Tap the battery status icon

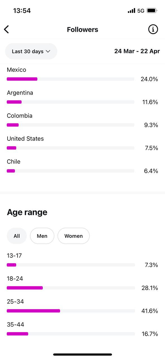click(152, 11)
